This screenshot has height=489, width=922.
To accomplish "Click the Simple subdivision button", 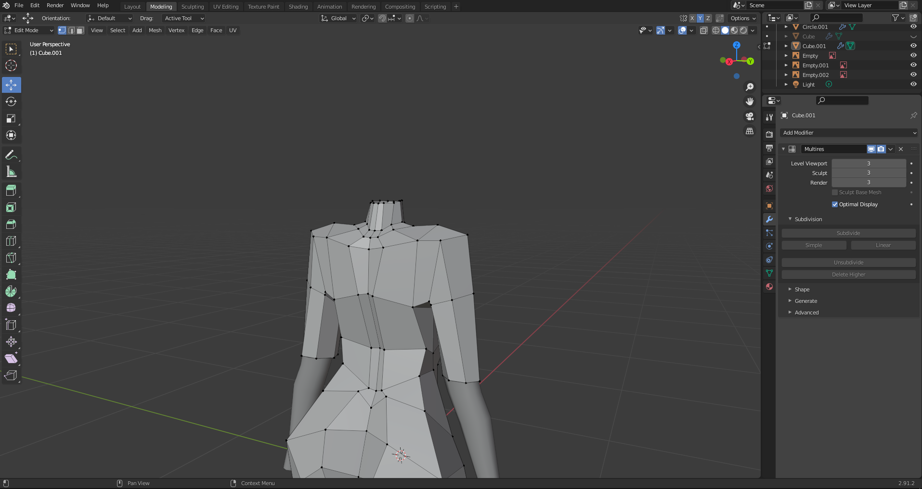I will (814, 245).
